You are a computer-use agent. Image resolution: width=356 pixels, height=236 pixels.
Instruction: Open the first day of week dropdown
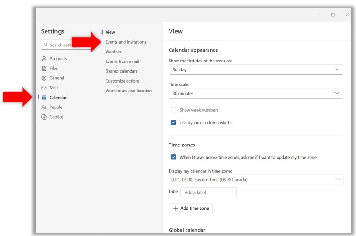click(x=255, y=69)
